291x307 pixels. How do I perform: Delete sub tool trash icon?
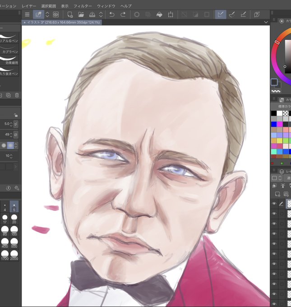point(17,95)
